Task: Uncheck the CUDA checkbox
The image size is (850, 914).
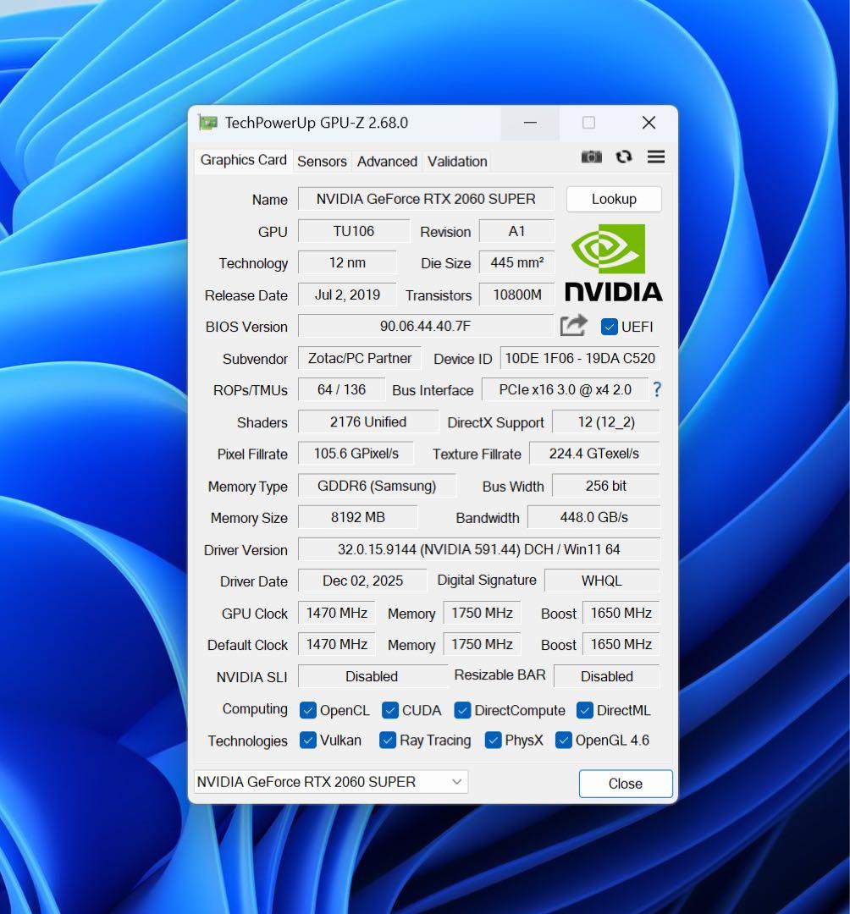Action: click(390, 711)
